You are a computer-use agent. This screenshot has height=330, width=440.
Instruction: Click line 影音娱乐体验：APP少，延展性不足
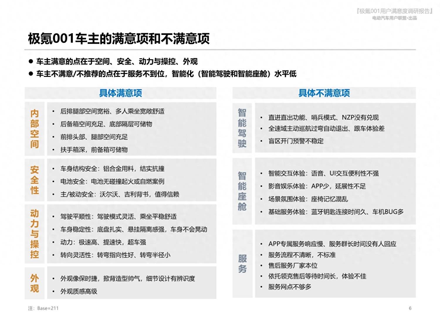pos(317,186)
